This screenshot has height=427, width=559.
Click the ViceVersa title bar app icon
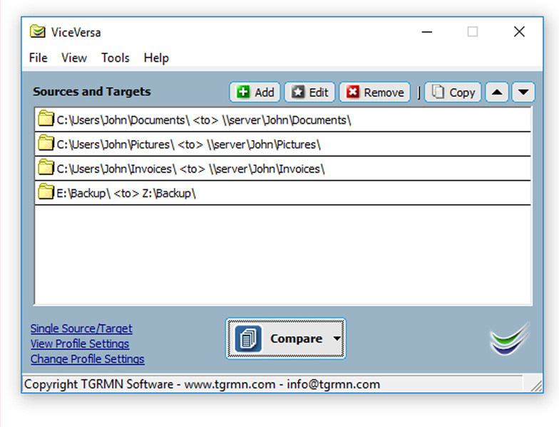point(37,31)
